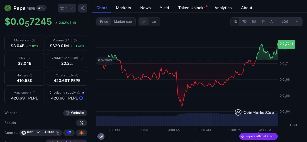Click $620.01M volume value

pos(59,46)
